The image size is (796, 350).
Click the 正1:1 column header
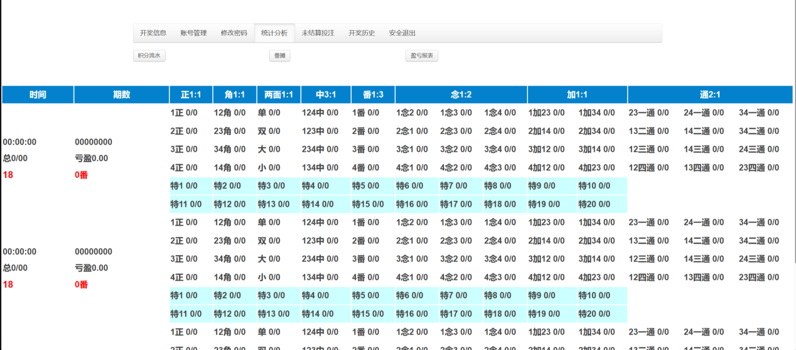coord(191,94)
